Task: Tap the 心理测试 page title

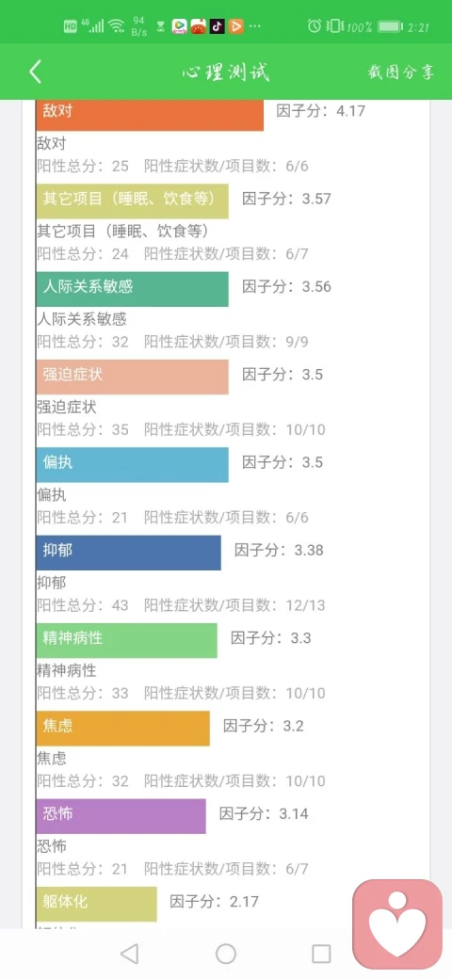Action: [x=226, y=72]
